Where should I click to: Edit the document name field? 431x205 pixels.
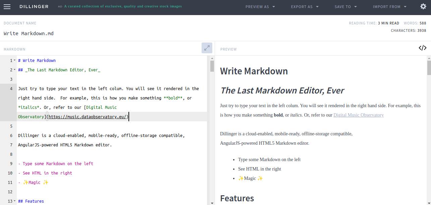29,33
